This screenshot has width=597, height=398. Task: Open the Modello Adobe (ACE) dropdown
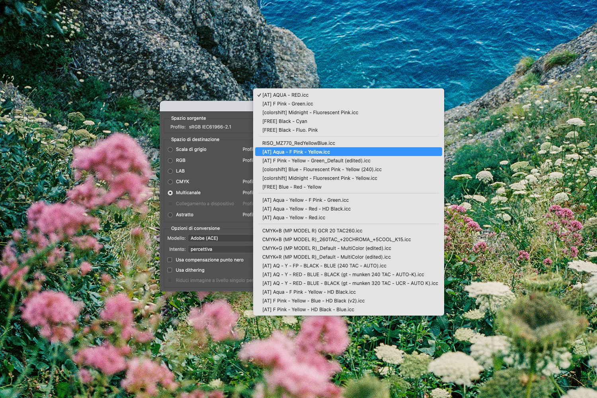point(221,238)
